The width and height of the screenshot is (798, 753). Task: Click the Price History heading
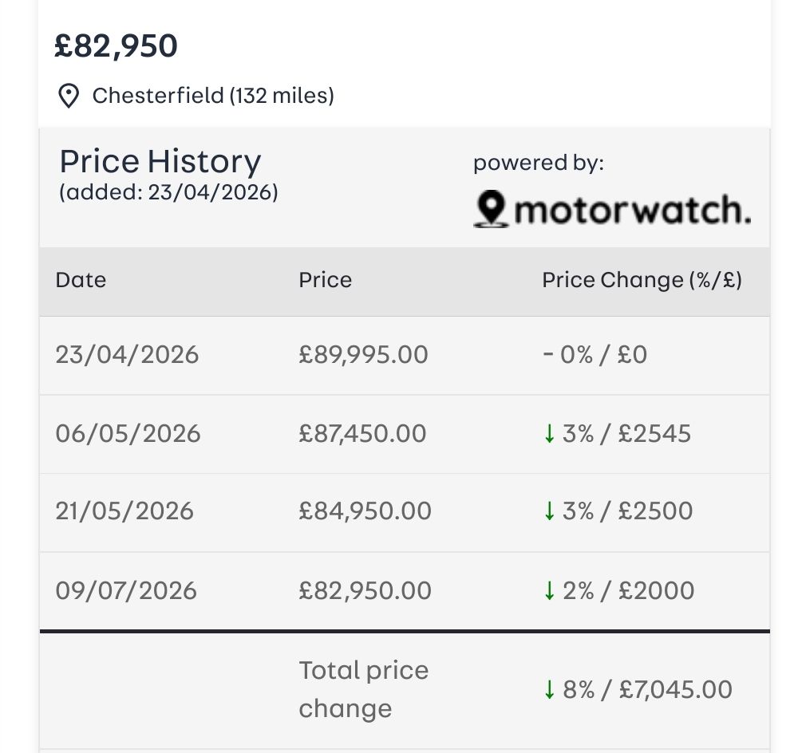coord(160,162)
